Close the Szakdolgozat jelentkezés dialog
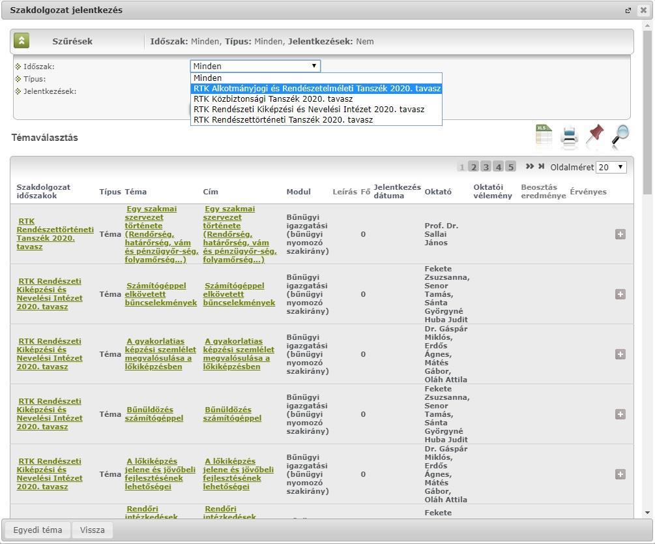The height and width of the screenshot is (544, 655). click(643, 10)
